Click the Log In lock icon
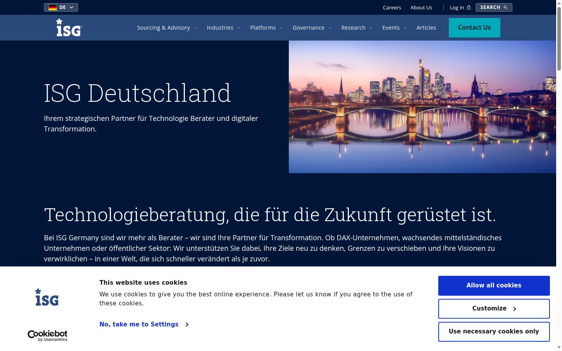Screen dimensions: 562x351 click(469, 7)
